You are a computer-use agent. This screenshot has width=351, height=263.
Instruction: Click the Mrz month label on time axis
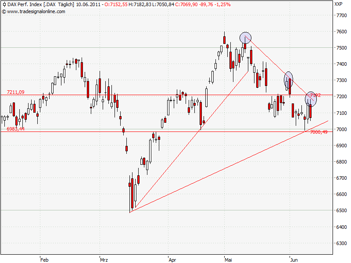pyautogui.click(x=104, y=260)
